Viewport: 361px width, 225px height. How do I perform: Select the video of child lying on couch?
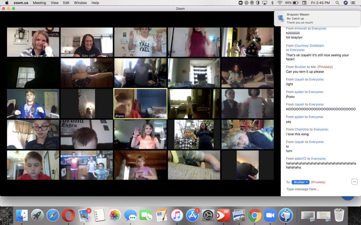coord(248,134)
